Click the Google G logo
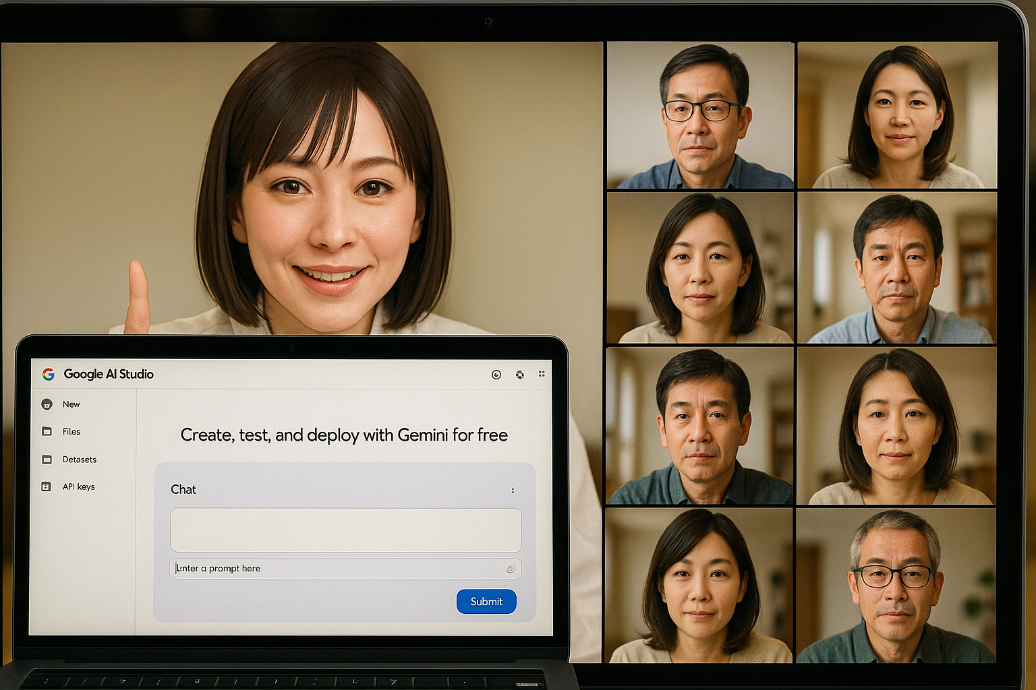The width and height of the screenshot is (1036, 690). pos(49,374)
